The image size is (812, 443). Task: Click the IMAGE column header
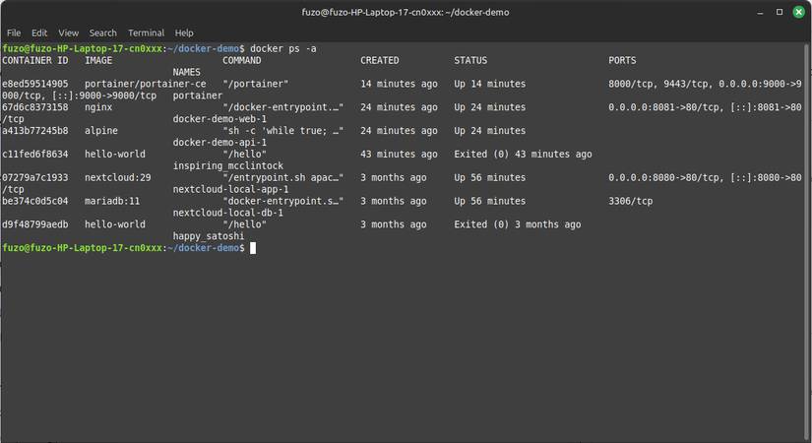tap(98, 61)
